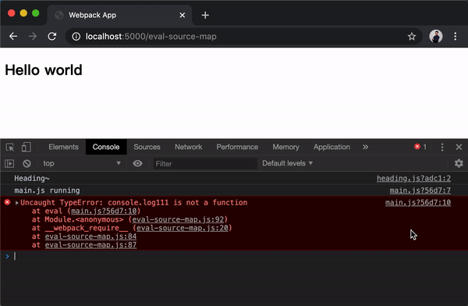Open the eval-source-map.js:84 link
Screen dimensions: 468x306
(x=90, y=237)
